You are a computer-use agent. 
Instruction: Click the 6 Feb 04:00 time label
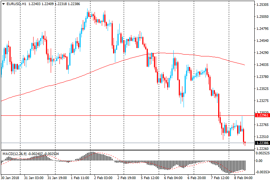coord(173,178)
